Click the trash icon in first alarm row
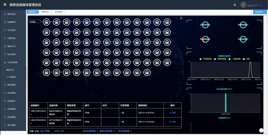268x135 pixels. point(170,113)
